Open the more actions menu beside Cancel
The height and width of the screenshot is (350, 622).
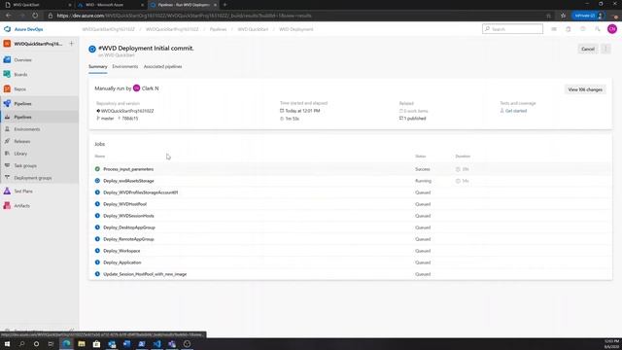click(605, 49)
